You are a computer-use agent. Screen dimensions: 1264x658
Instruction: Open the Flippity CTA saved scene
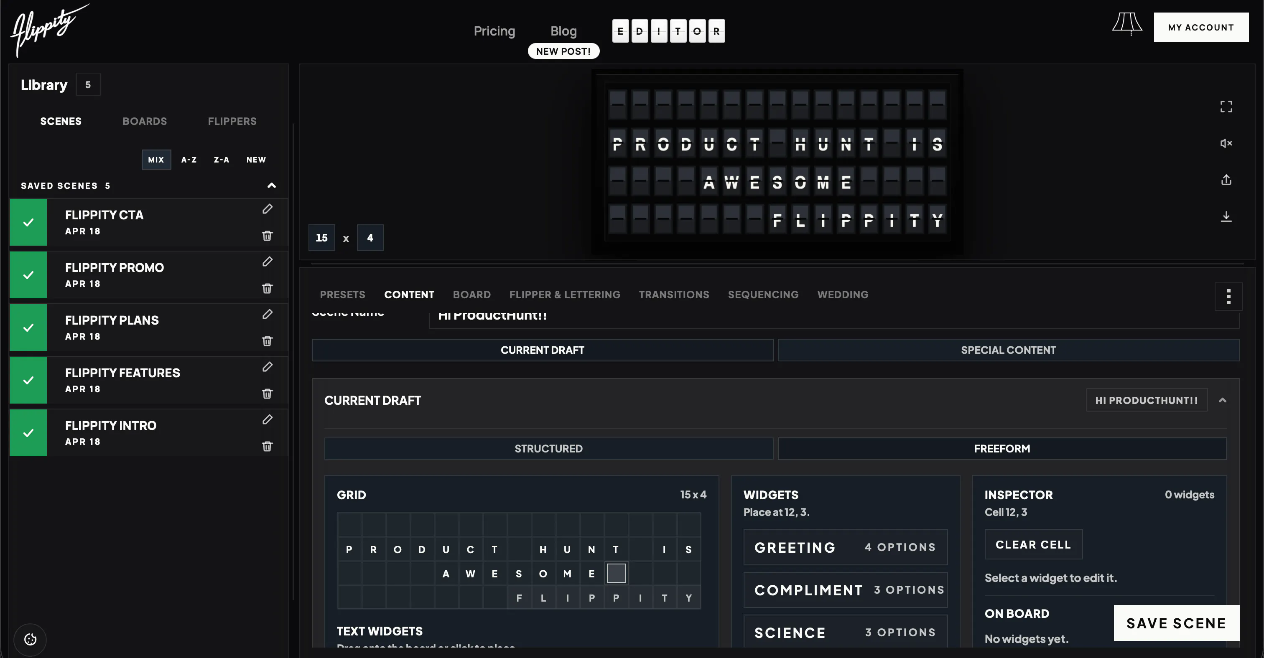(149, 222)
